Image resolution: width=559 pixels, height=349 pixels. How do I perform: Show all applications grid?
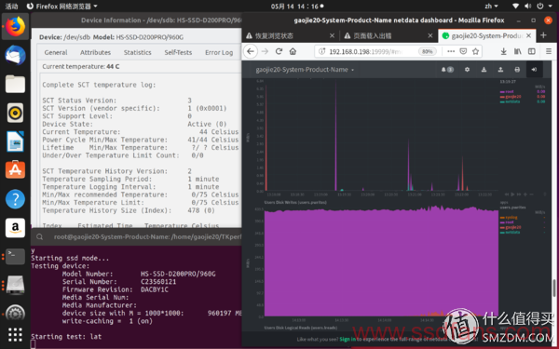point(15,334)
